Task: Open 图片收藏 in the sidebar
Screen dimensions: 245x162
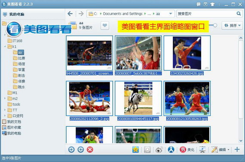Action: tap(12, 128)
